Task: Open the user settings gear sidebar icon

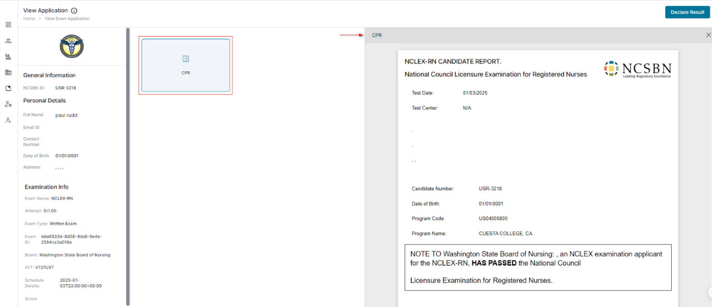Action: pyautogui.click(x=8, y=104)
